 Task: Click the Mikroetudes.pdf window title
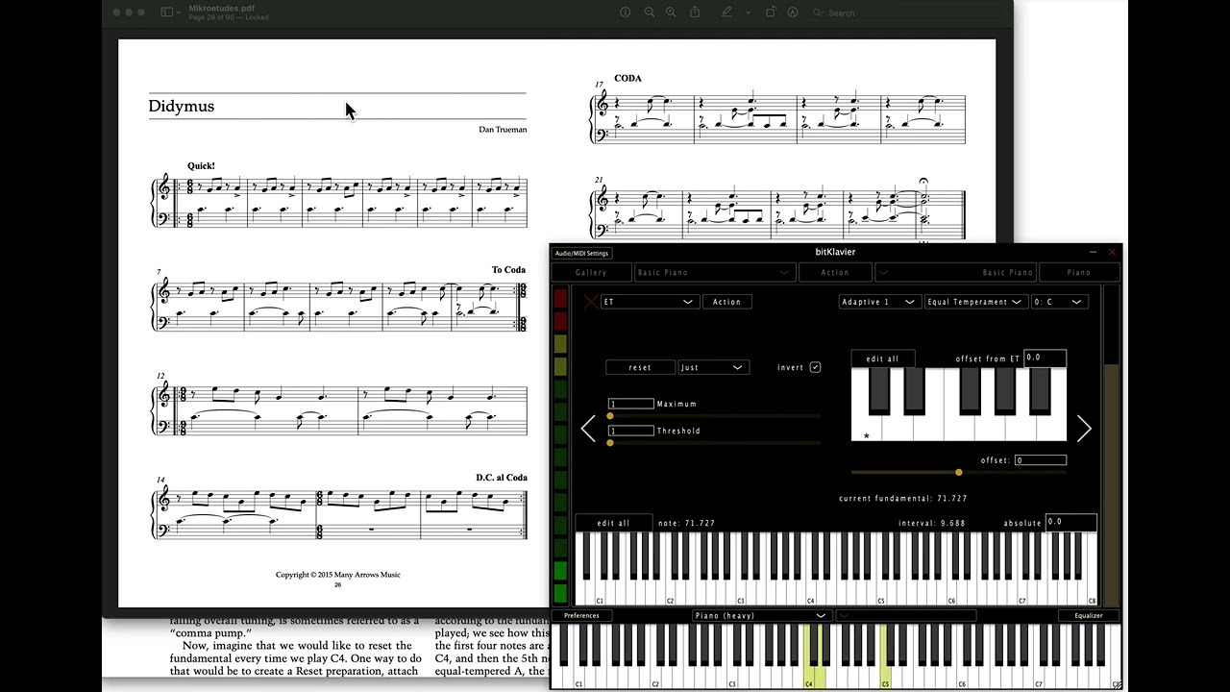(x=221, y=8)
